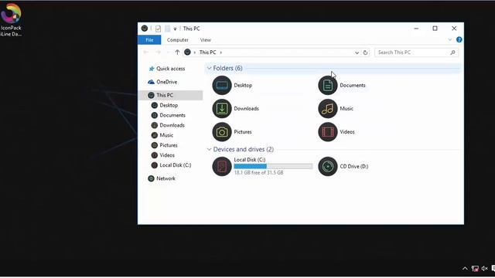Open the File menu tab

coord(149,40)
